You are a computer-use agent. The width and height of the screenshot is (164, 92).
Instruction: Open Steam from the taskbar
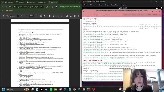point(46,89)
